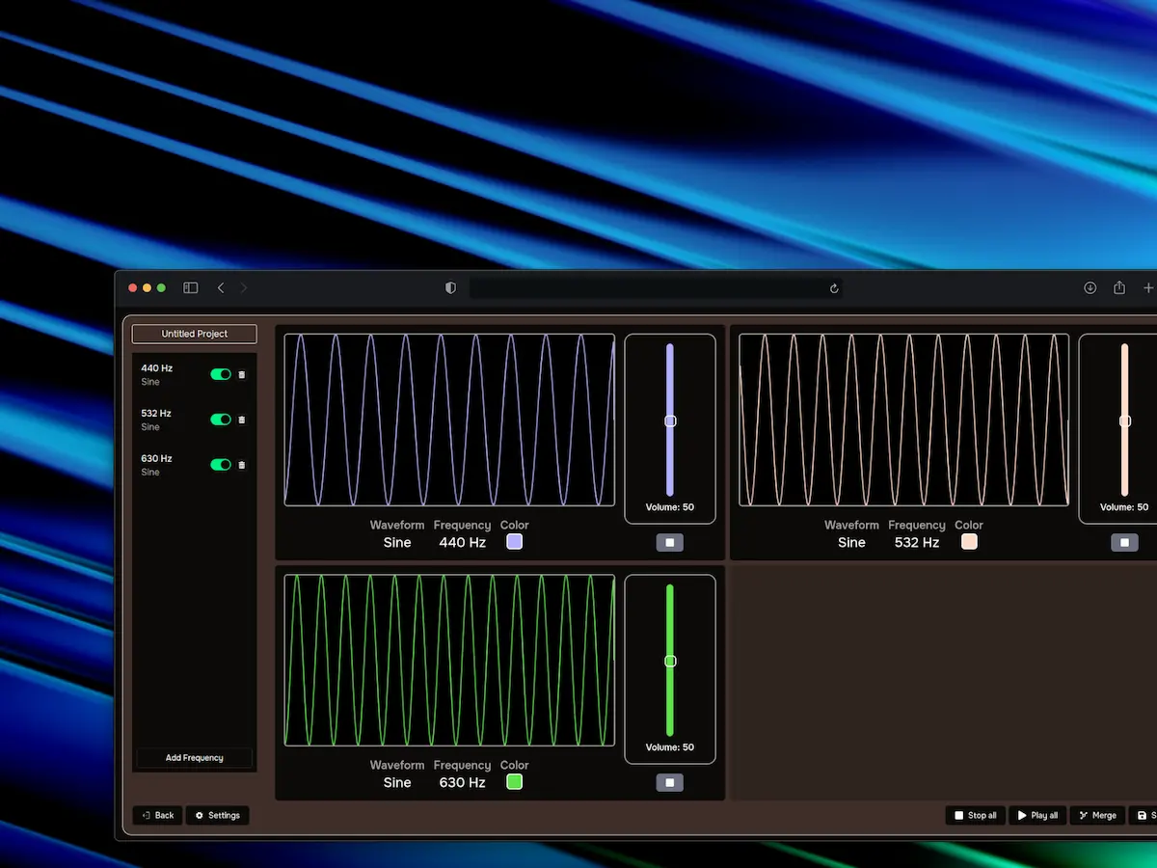
Task: Edit the 630 Hz frequency value
Action: [463, 783]
